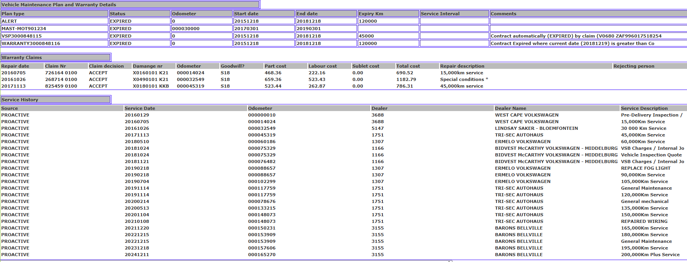Click the Vehicle Maintenance Plan and Warranty Details header
The height and width of the screenshot is (262, 687).
[130, 5]
